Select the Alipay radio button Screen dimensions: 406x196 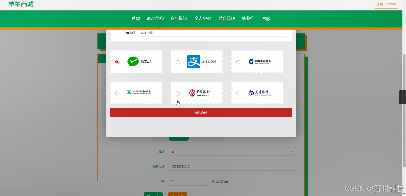click(x=178, y=62)
